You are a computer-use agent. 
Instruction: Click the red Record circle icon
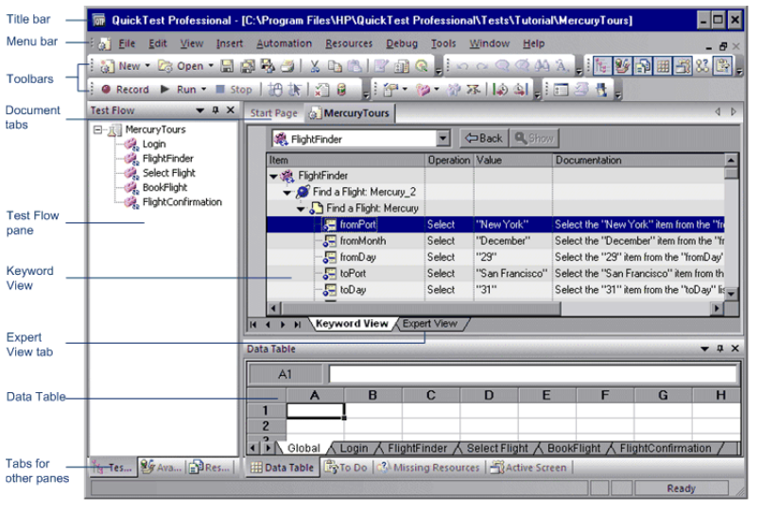(106, 90)
